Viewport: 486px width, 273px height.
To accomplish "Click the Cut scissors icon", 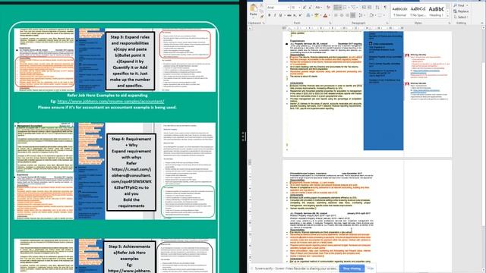I will tap(261, 5).
